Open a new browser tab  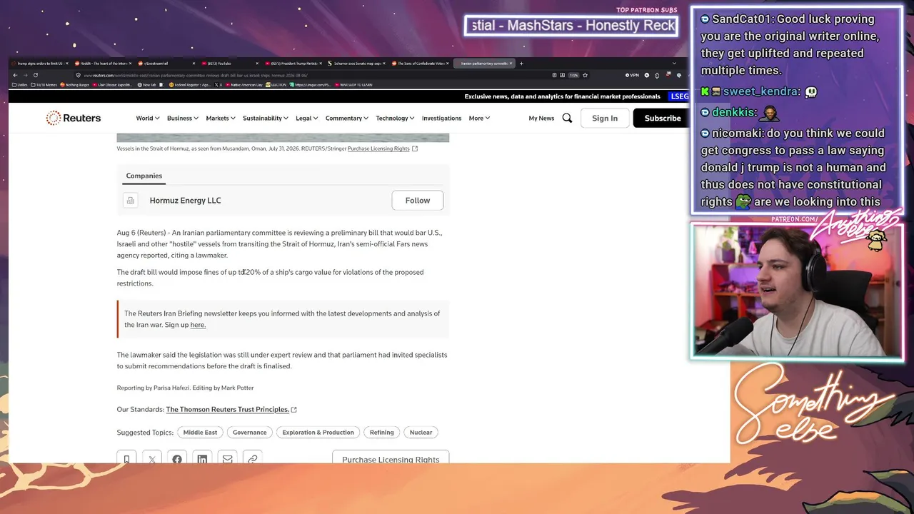coord(521,64)
